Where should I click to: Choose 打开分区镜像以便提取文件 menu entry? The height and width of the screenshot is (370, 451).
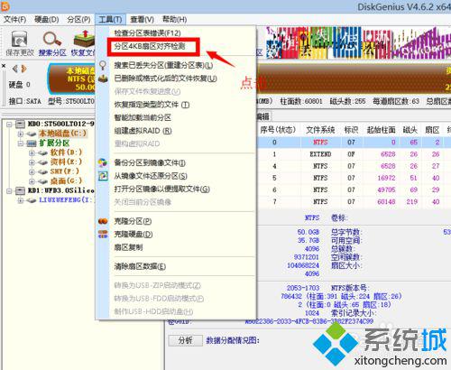[x=162, y=189]
